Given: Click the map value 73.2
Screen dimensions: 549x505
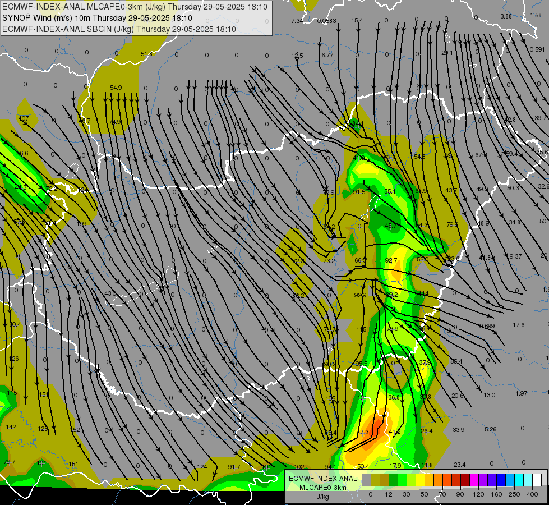Looking at the screenshot, I should (x=329, y=261).
